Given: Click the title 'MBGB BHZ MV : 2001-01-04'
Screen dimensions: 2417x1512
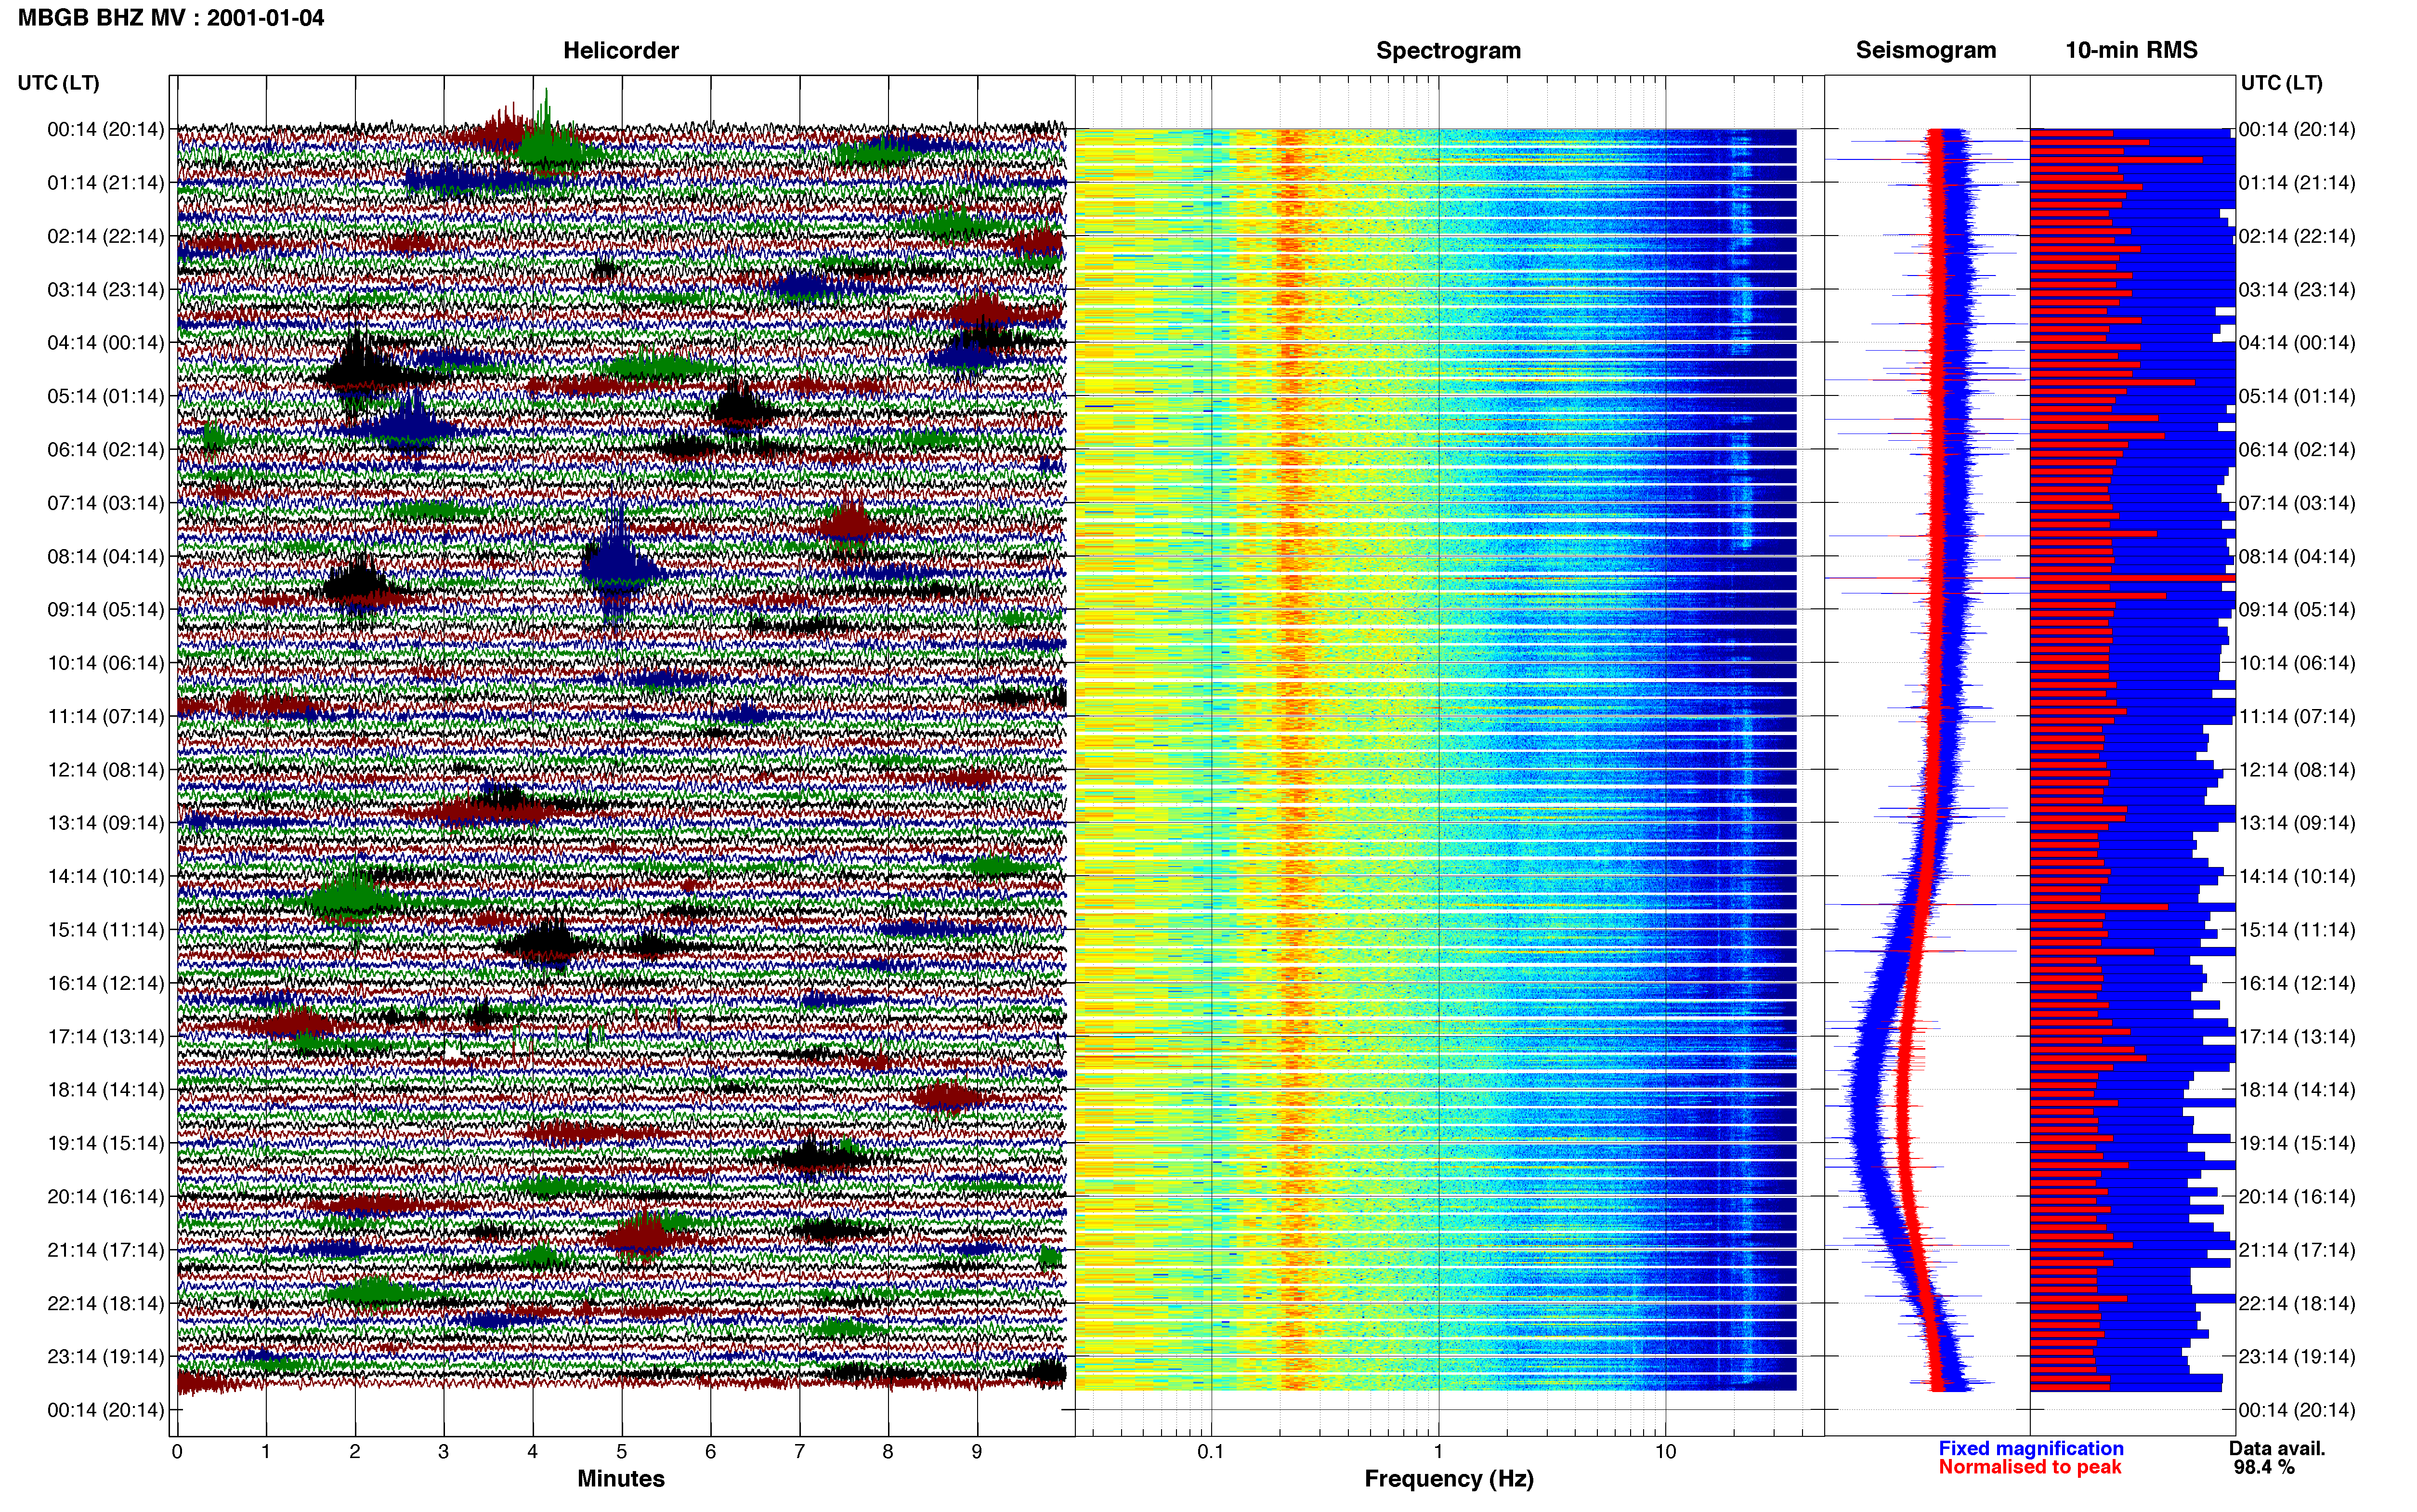Looking at the screenshot, I should pos(171,18).
